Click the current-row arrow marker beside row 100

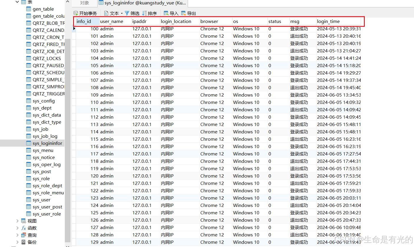tap(74, 29)
